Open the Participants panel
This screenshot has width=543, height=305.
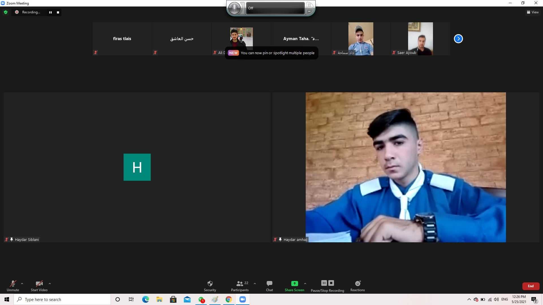[x=240, y=284]
